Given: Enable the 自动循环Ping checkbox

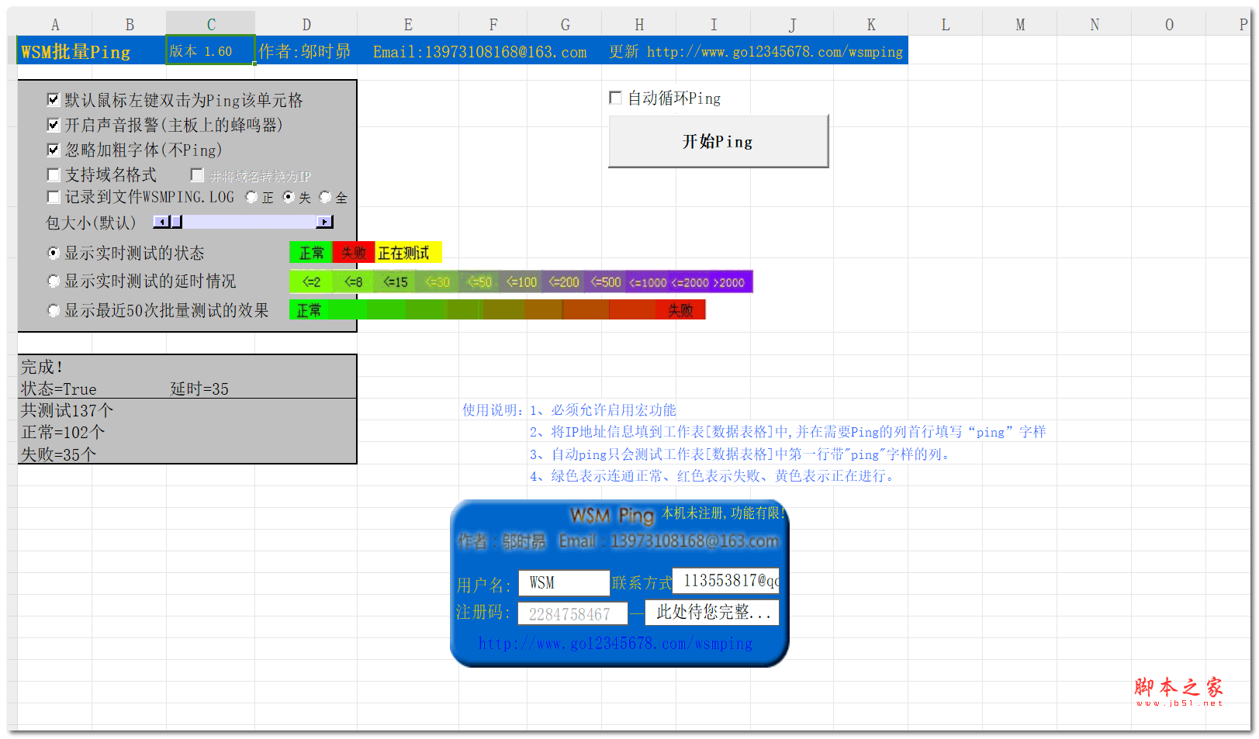Looking at the screenshot, I should pyautogui.click(x=615, y=98).
